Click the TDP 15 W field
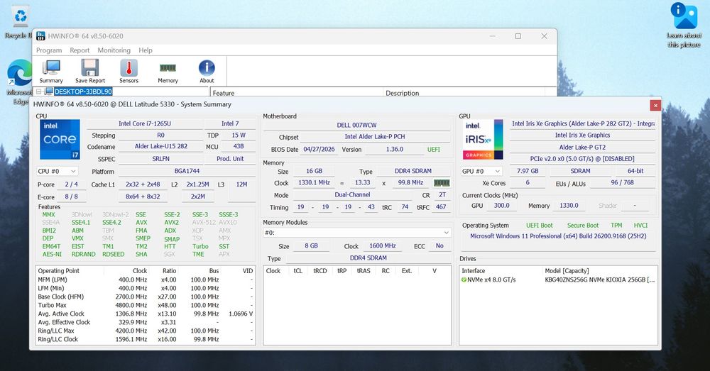Image resolution: width=710 pixels, height=371 pixels. [x=238, y=135]
